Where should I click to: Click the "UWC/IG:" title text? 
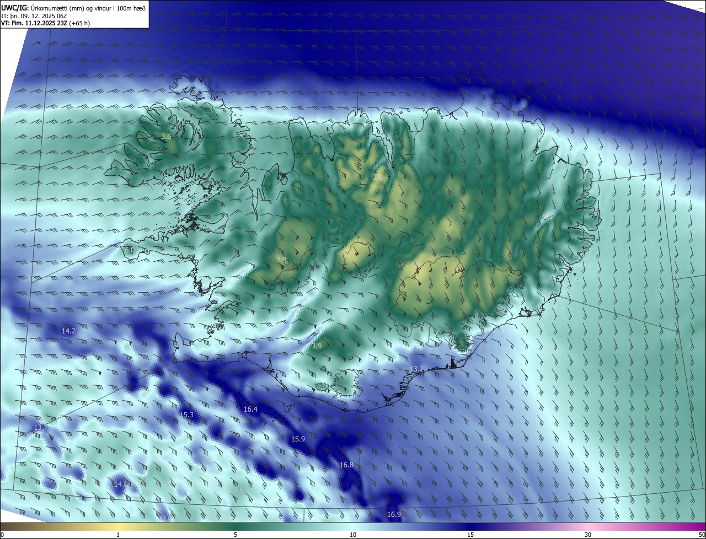click(15, 8)
